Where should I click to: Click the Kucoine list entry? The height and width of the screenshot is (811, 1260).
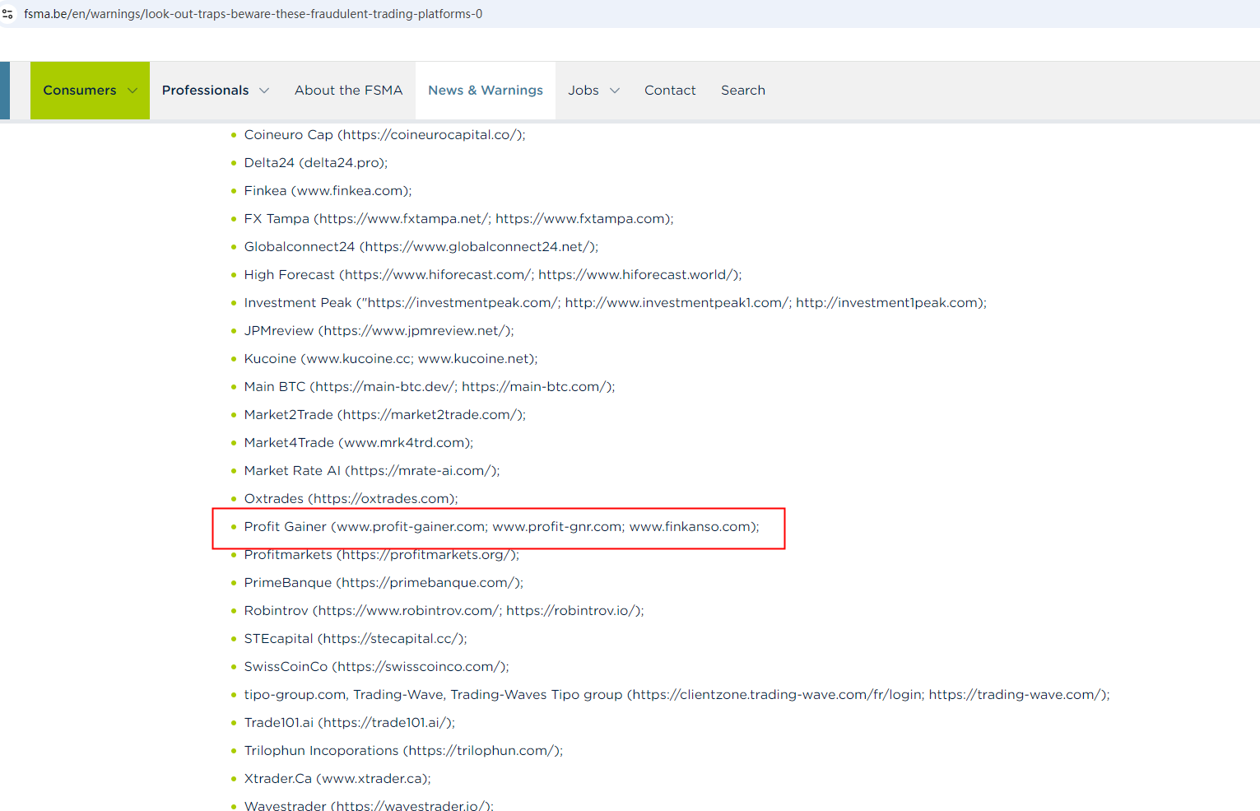[x=390, y=359]
